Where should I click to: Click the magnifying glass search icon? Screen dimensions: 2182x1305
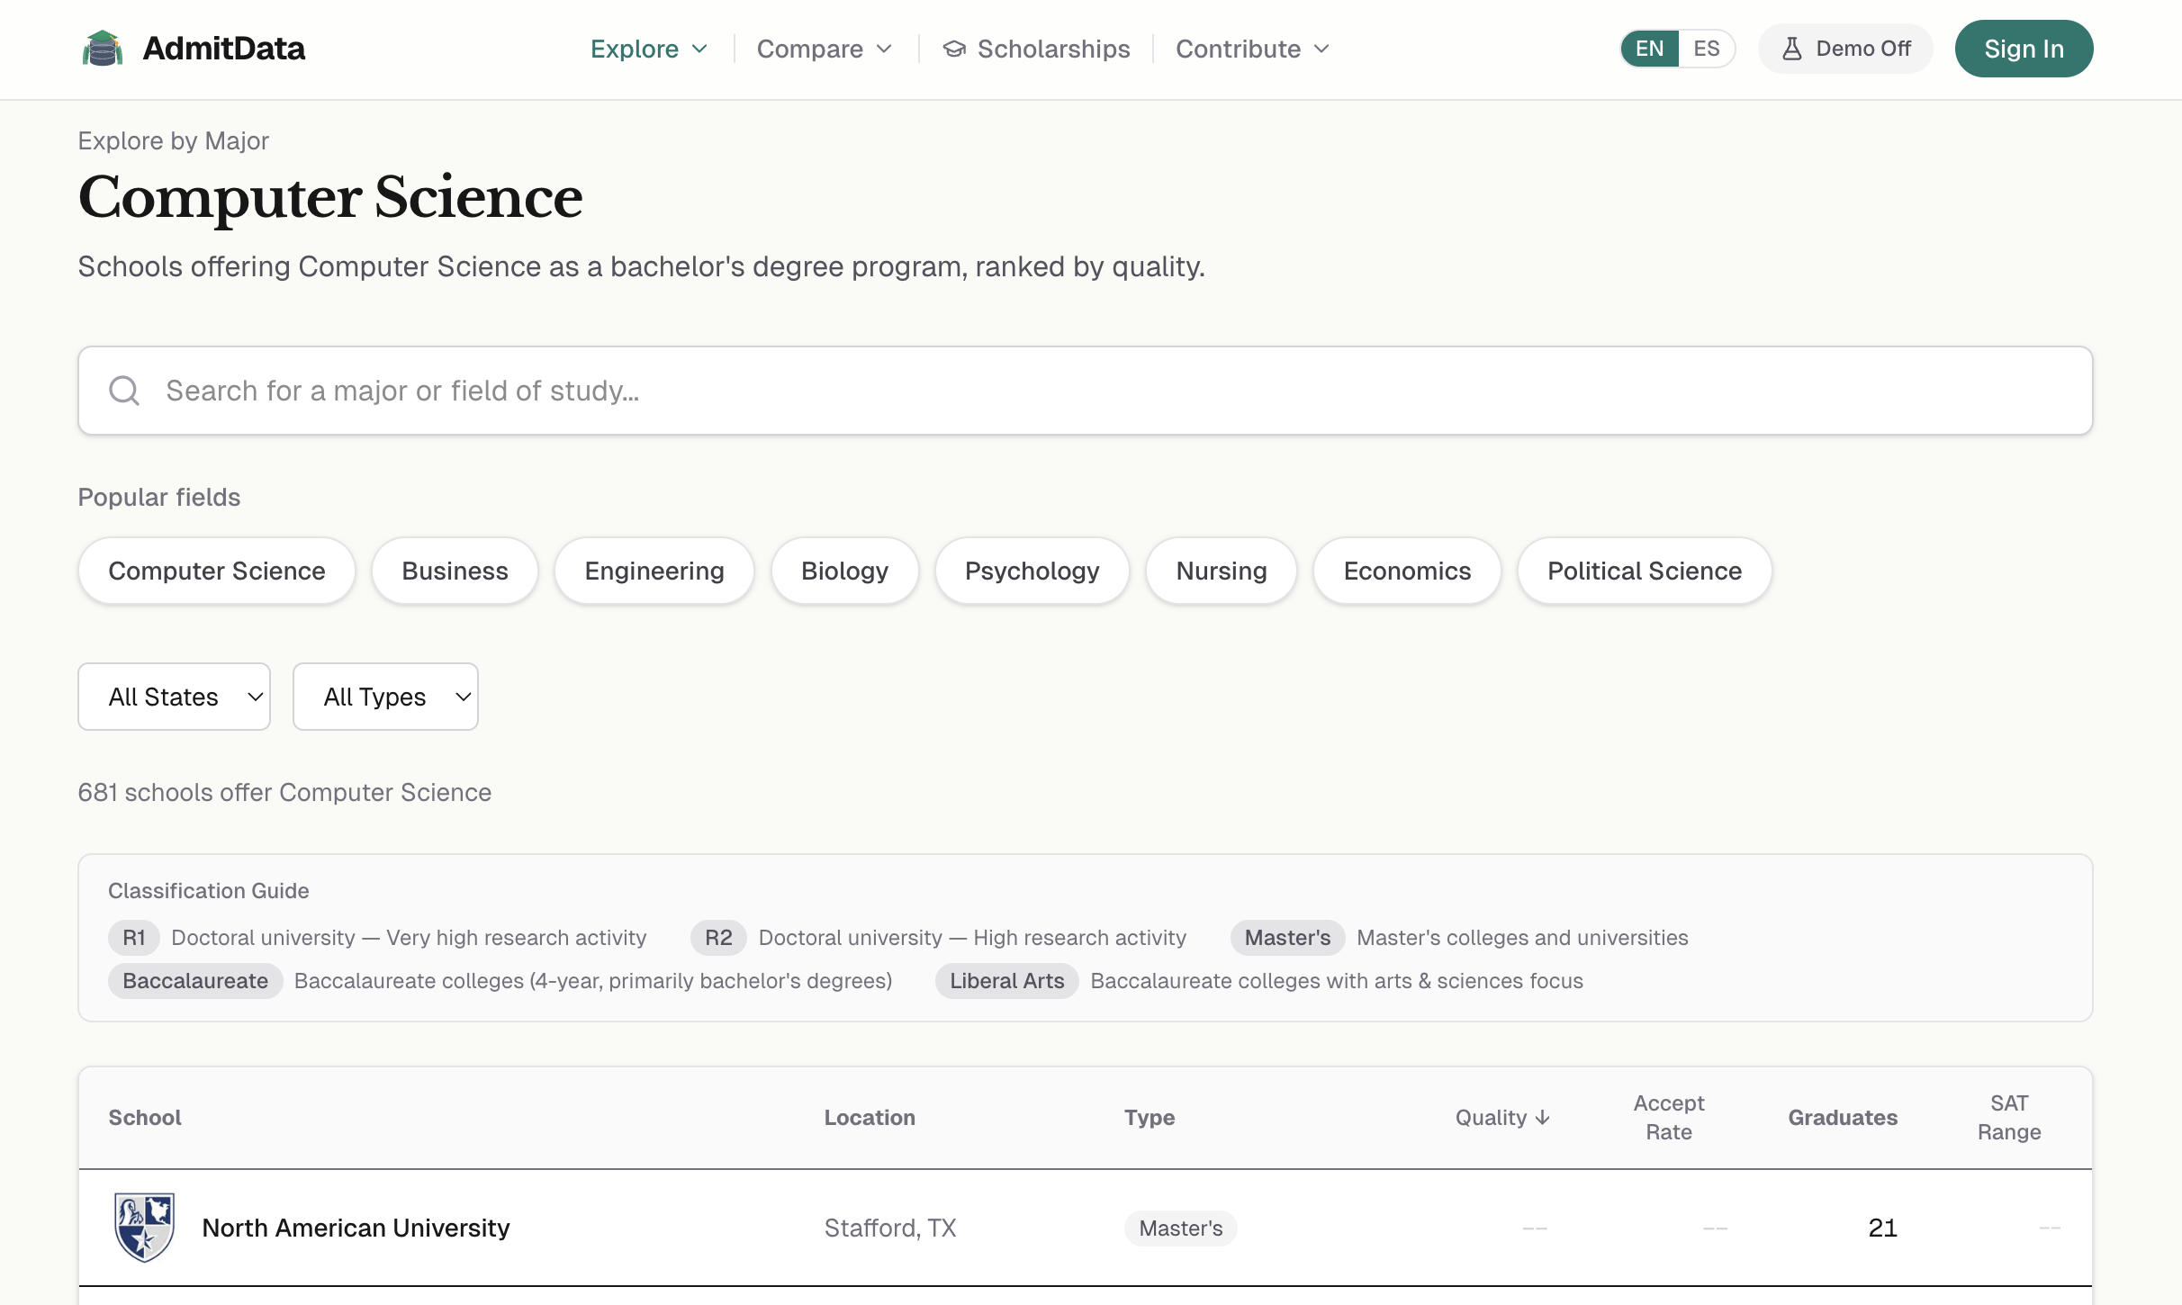click(x=124, y=391)
